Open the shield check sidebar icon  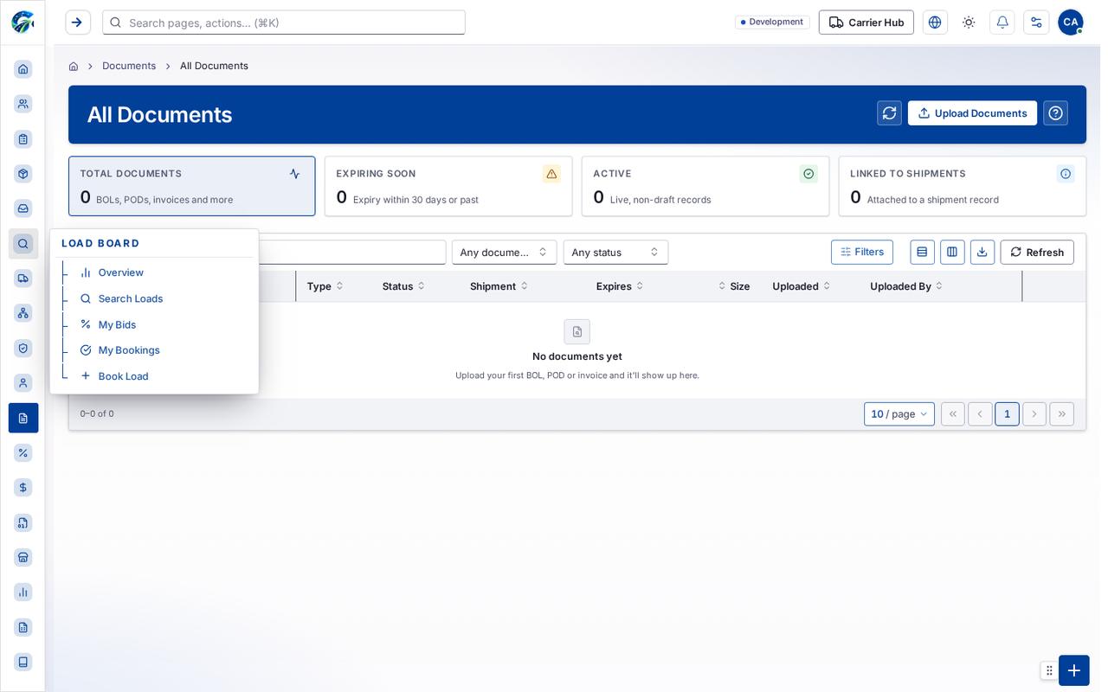(23, 348)
